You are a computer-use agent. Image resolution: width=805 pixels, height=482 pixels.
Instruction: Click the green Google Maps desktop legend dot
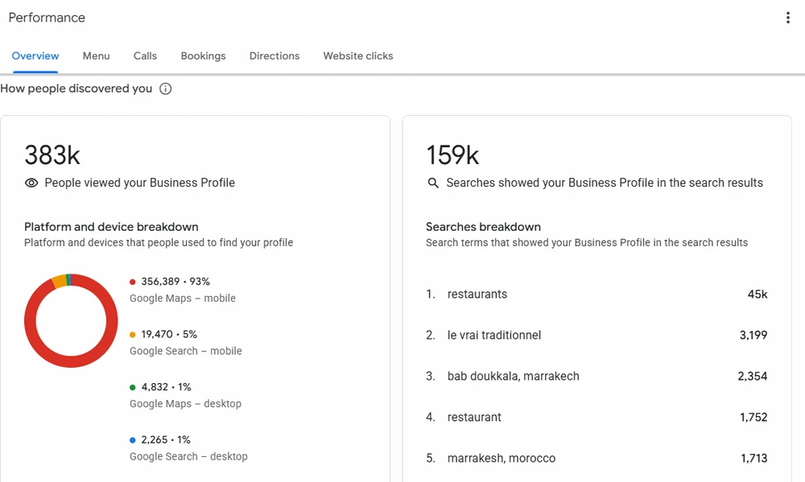tap(133, 388)
